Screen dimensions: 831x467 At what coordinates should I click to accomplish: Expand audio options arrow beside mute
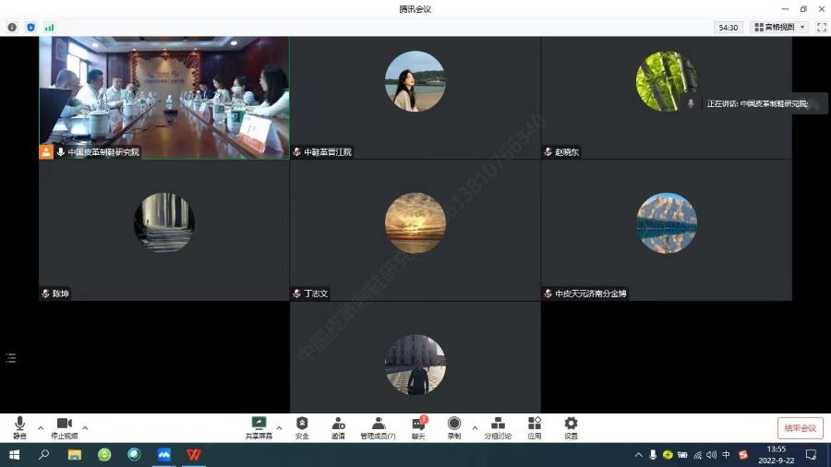click(x=41, y=427)
